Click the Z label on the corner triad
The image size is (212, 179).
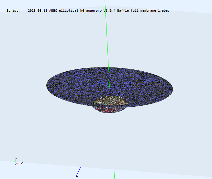click(15, 166)
